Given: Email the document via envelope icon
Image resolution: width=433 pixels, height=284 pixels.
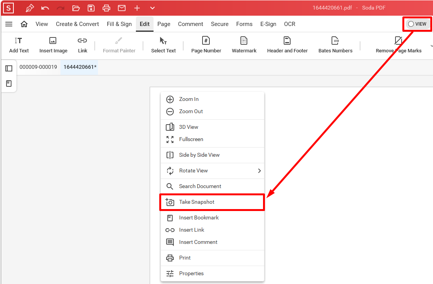Looking at the screenshot, I should pos(122,8).
